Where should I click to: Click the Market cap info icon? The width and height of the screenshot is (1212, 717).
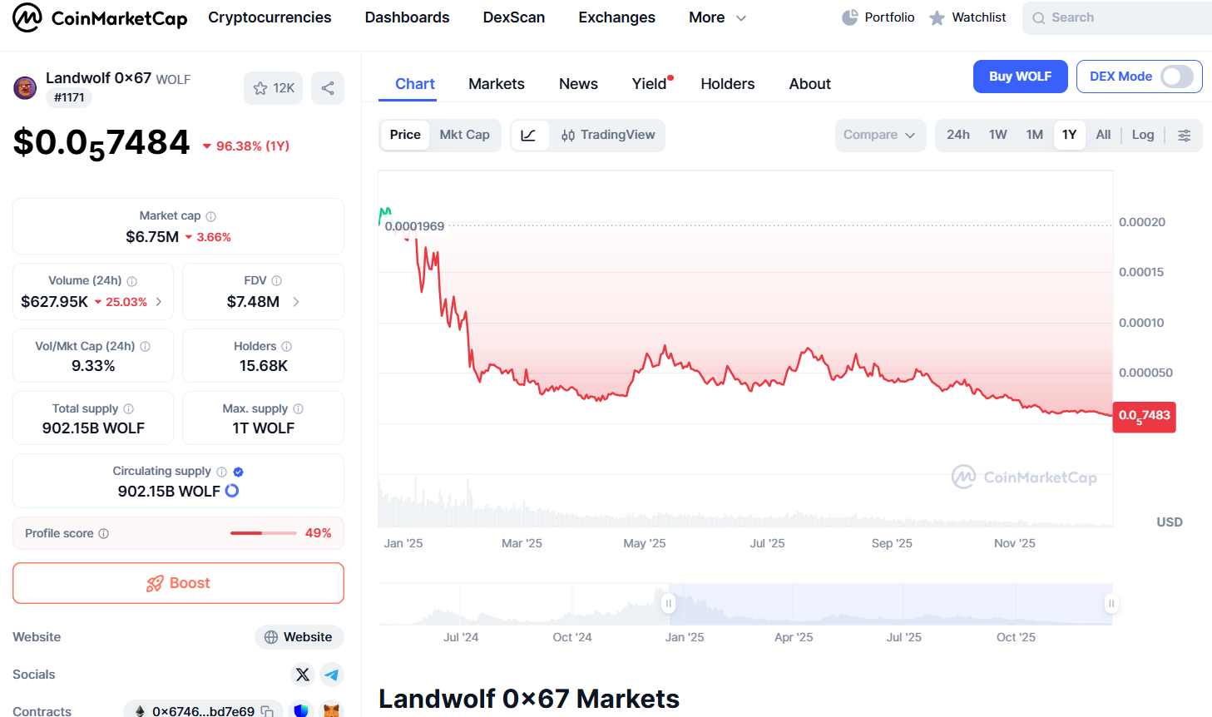pos(211,216)
